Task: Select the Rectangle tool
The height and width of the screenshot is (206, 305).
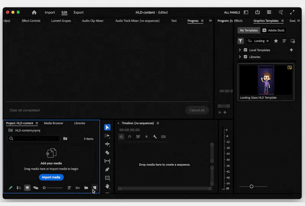Action: [x=107, y=178]
